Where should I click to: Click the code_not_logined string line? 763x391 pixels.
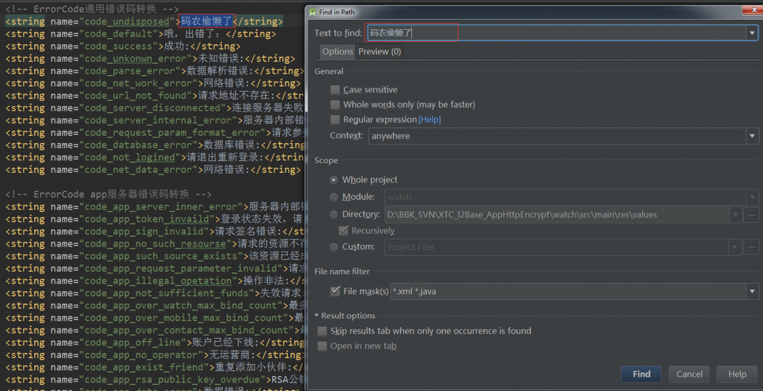point(155,157)
